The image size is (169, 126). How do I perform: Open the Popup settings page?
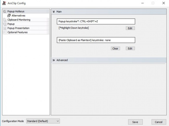tap(26, 24)
